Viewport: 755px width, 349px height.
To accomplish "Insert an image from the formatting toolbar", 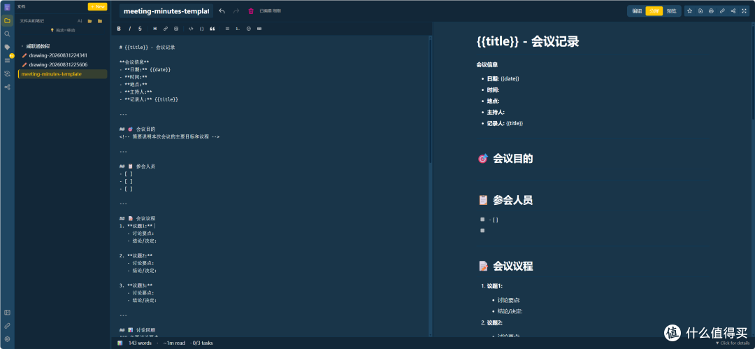I will (175, 29).
